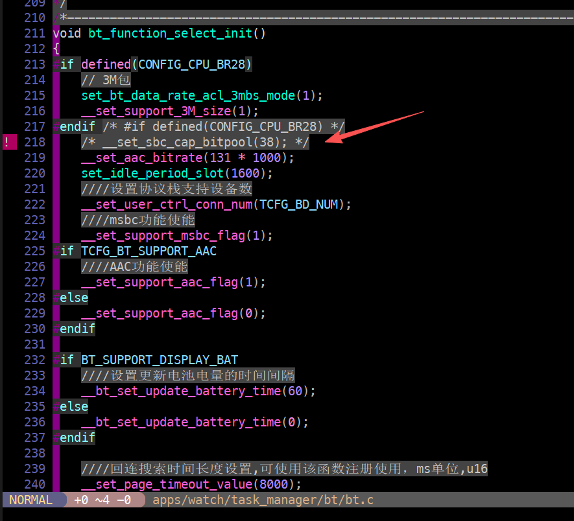Click the __set_support_msbc_flag(1) call
This screenshot has height=521, width=574.
tap(177, 235)
